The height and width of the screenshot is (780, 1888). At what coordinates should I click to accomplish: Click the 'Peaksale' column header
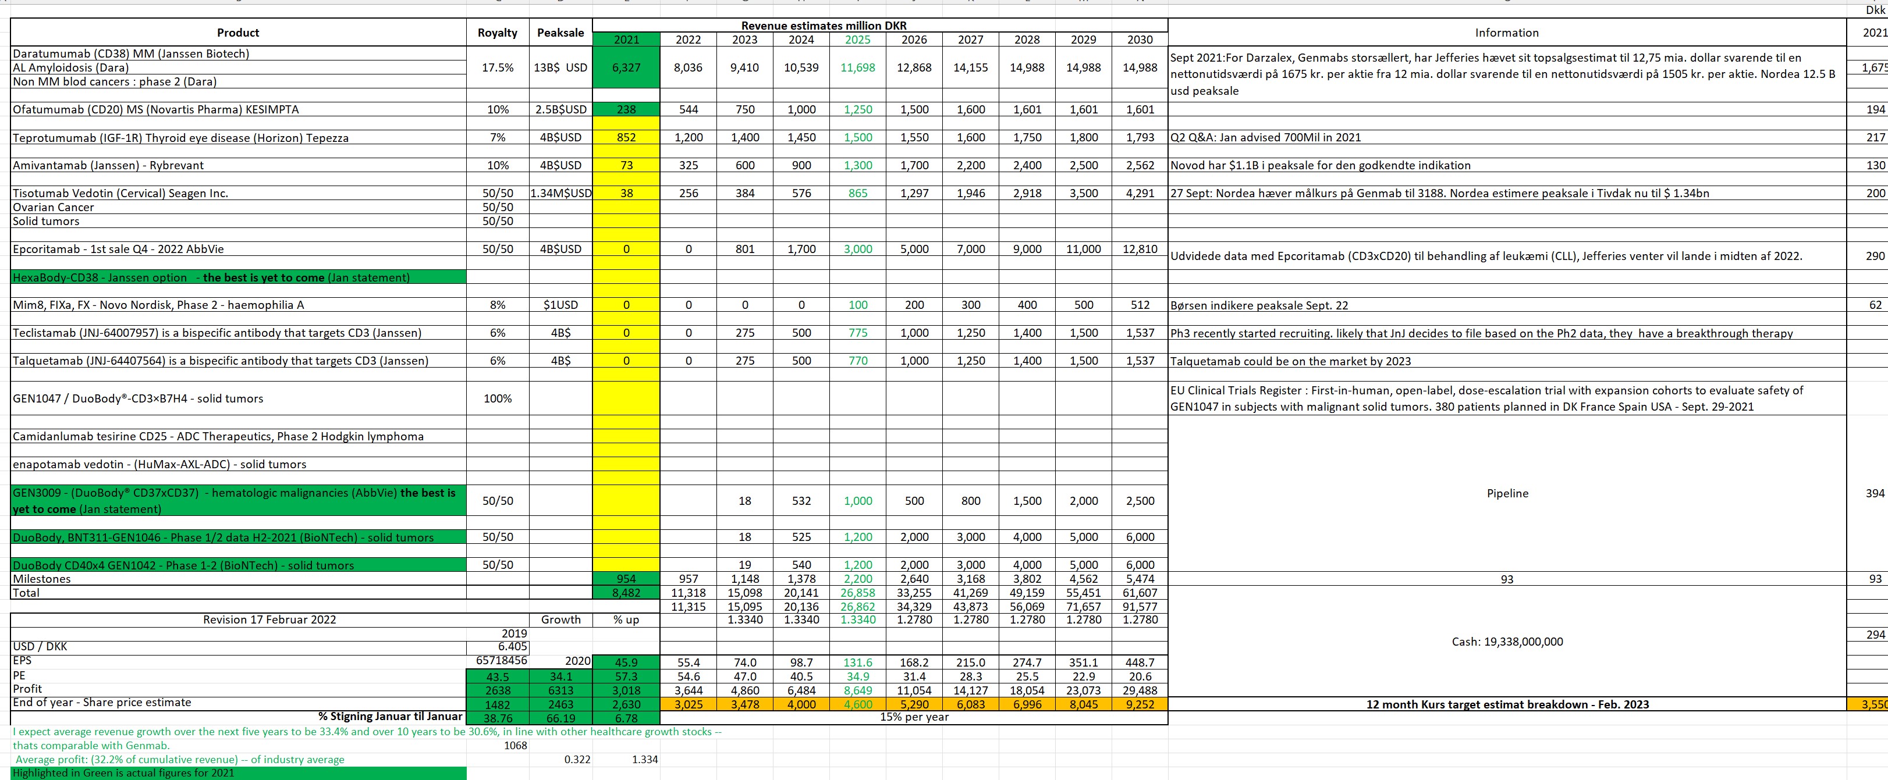[560, 32]
